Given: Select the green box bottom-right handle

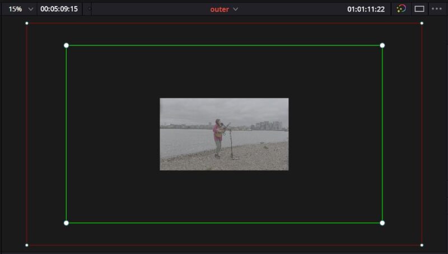Looking at the screenshot, I should click(x=382, y=223).
